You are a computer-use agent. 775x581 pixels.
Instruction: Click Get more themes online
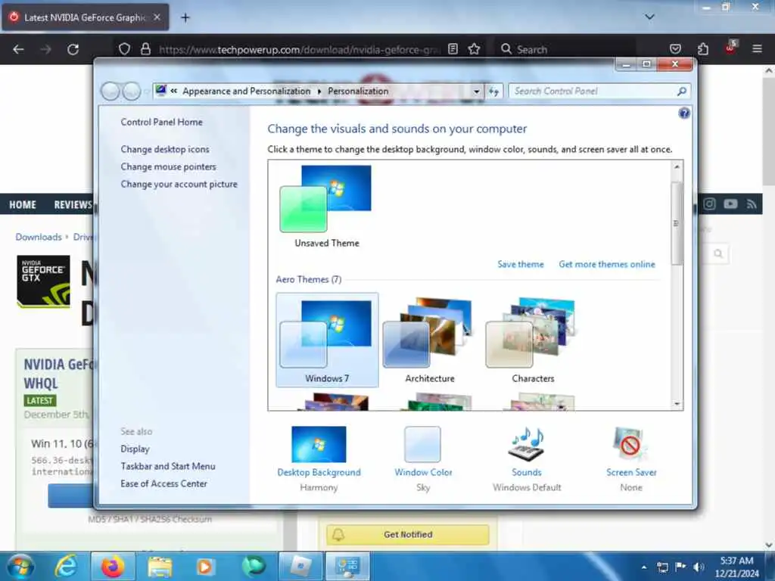pyautogui.click(x=606, y=264)
